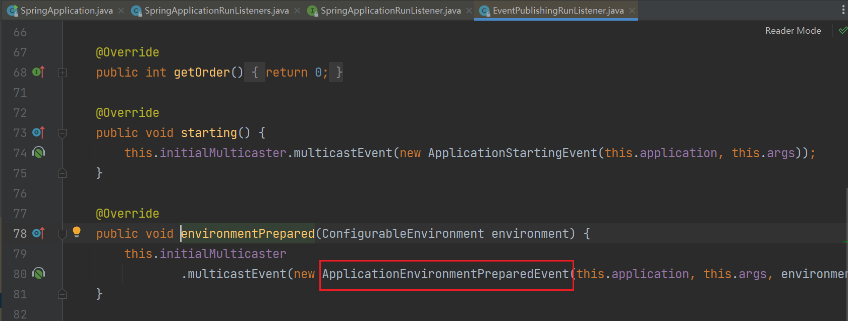Select the SpringApplicationRunListener.java interface tab

pos(390,11)
